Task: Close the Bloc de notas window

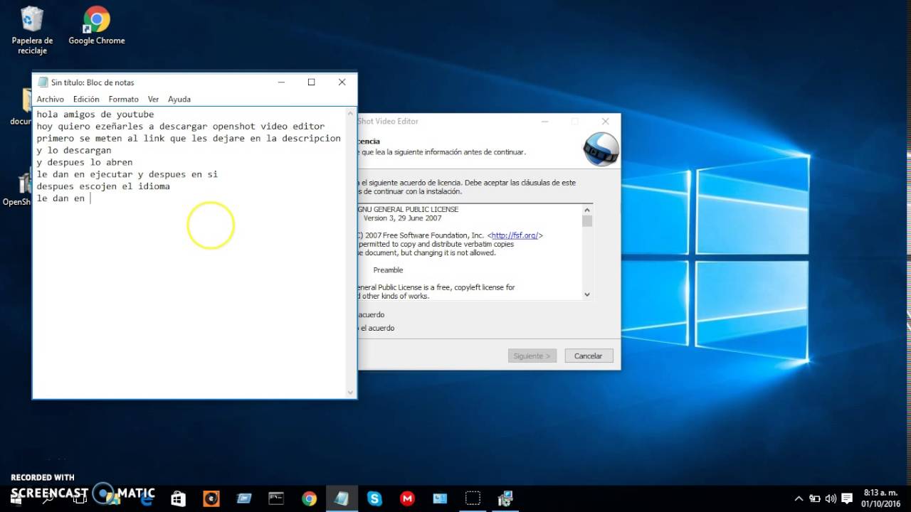Action: coord(342,82)
